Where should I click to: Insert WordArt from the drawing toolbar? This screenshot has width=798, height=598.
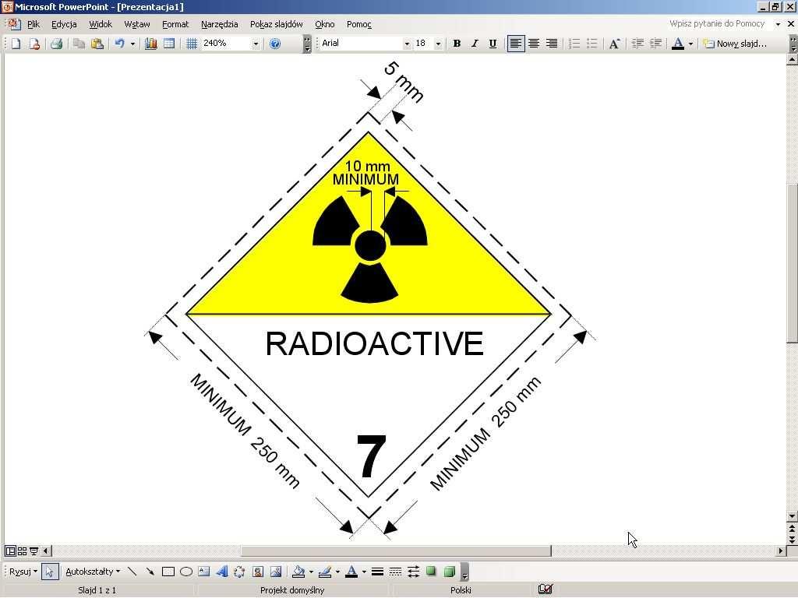click(x=222, y=572)
